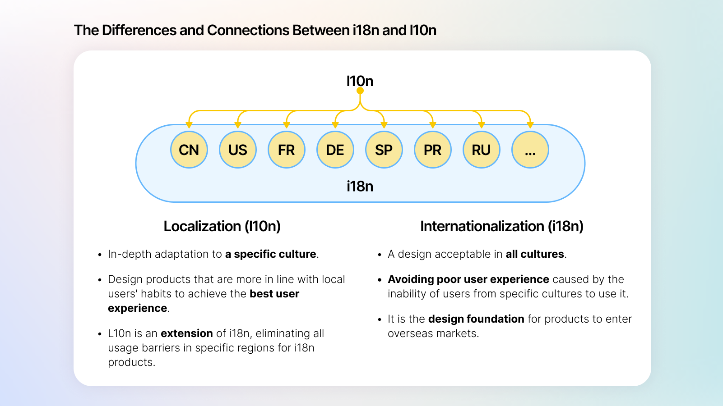Click the bold 'design foundation' text
This screenshot has width=723, height=406.
click(476, 319)
